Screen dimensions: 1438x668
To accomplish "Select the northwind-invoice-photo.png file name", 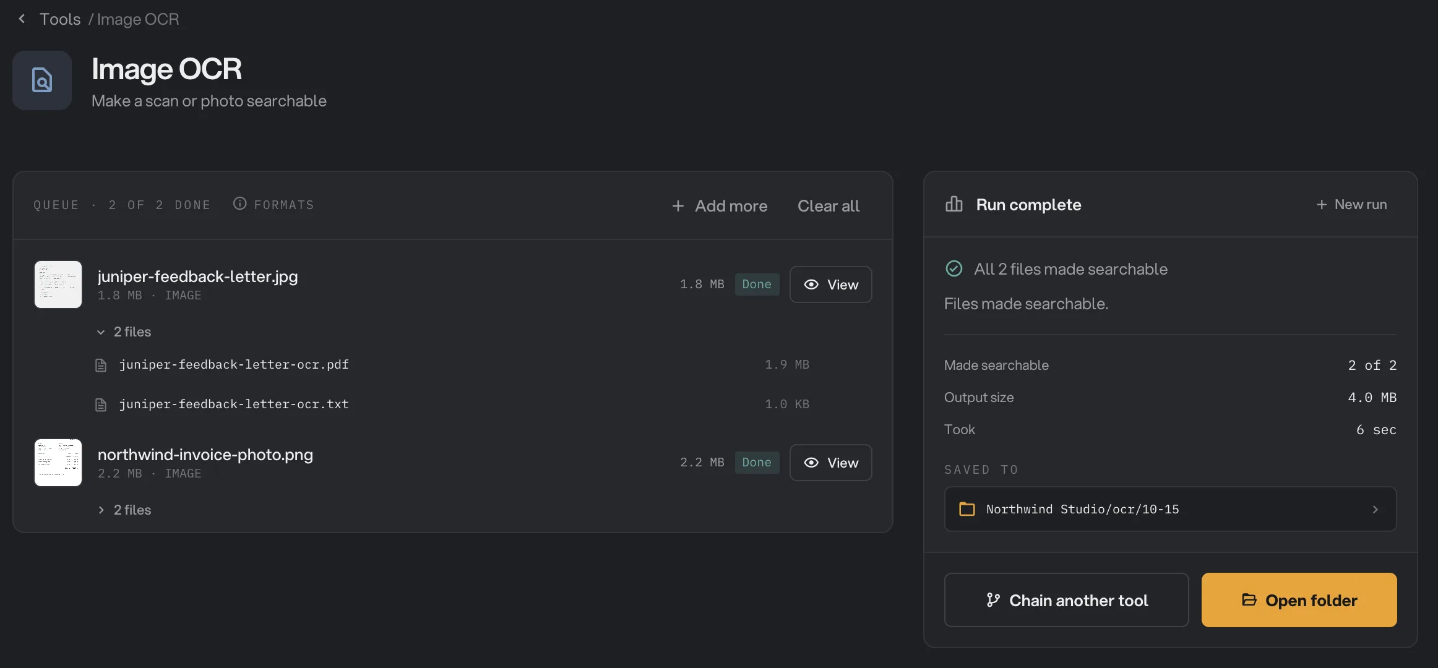I will coord(205,455).
